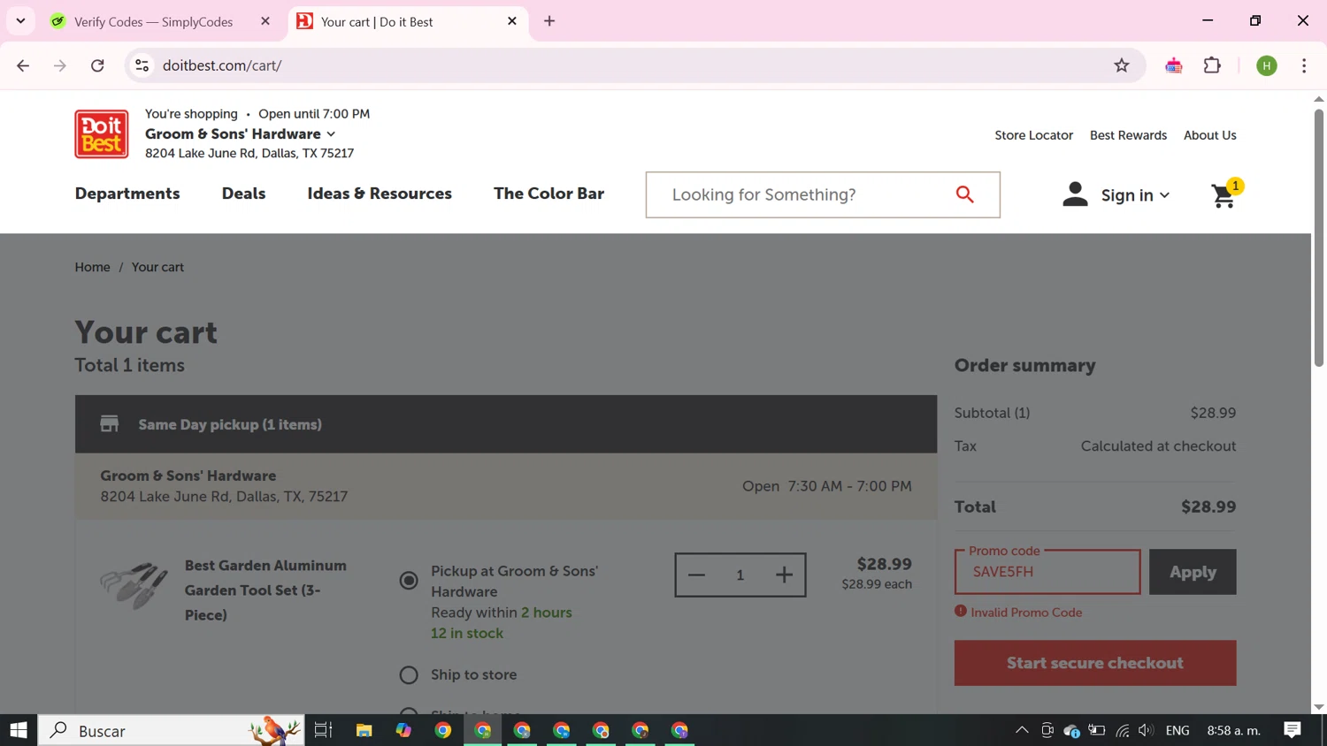Image resolution: width=1327 pixels, height=746 pixels.
Task: Open the shopping cart icon
Action: click(x=1224, y=194)
